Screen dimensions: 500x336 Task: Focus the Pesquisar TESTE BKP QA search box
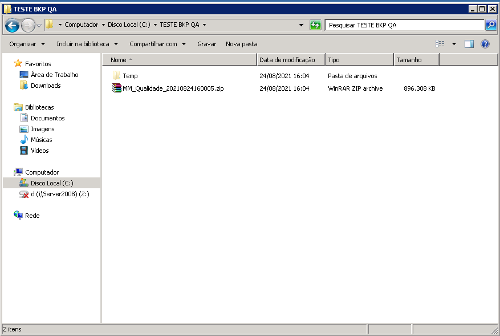405,25
